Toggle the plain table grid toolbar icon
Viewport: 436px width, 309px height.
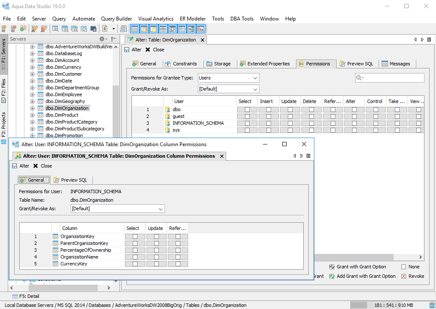pyautogui.click(x=163, y=29)
